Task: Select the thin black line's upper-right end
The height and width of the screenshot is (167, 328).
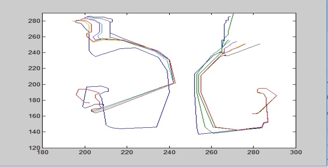Action: [259, 44]
